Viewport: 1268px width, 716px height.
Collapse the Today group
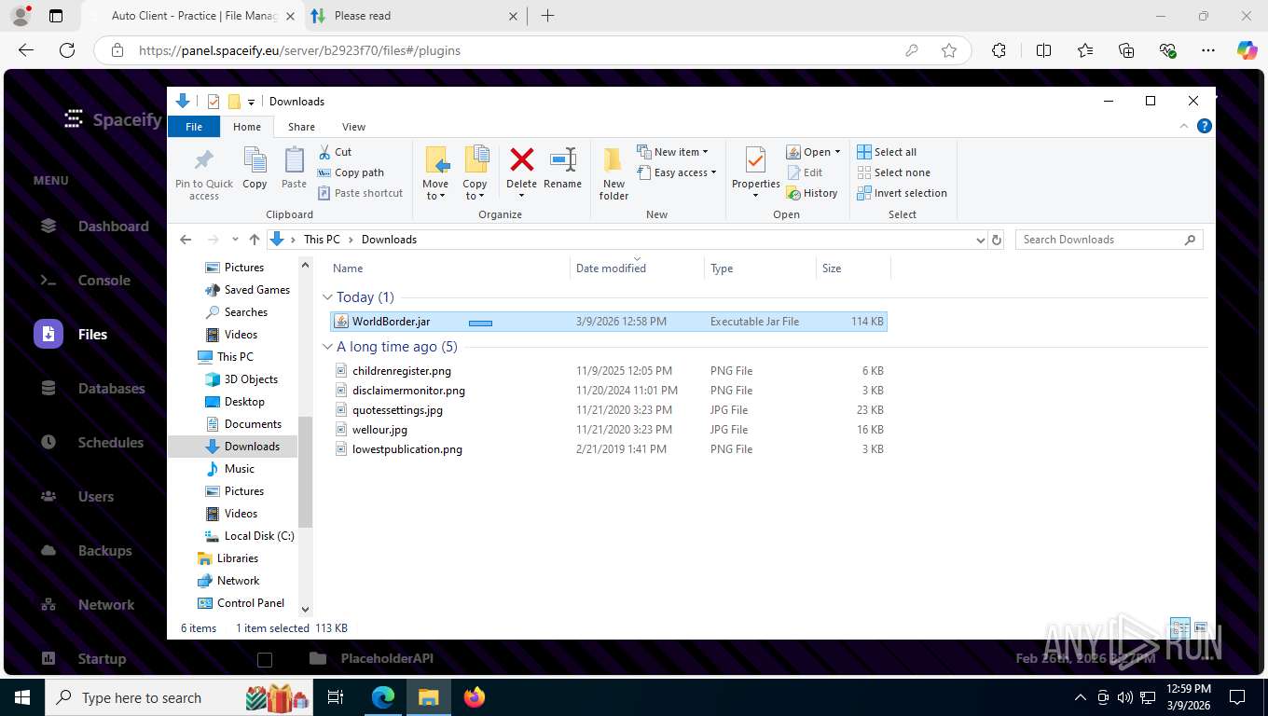[327, 297]
